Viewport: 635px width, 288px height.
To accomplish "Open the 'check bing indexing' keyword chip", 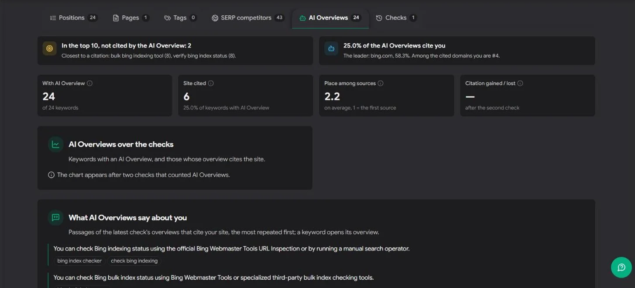I will [x=134, y=261].
